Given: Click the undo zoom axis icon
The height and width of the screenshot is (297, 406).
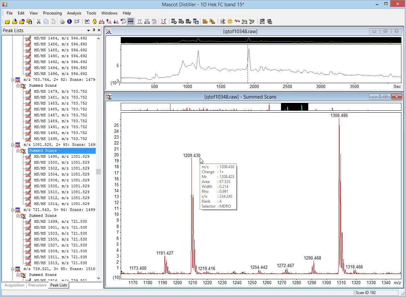Looking at the screenshot, I should pyautogui.click(x=87, y=22).
